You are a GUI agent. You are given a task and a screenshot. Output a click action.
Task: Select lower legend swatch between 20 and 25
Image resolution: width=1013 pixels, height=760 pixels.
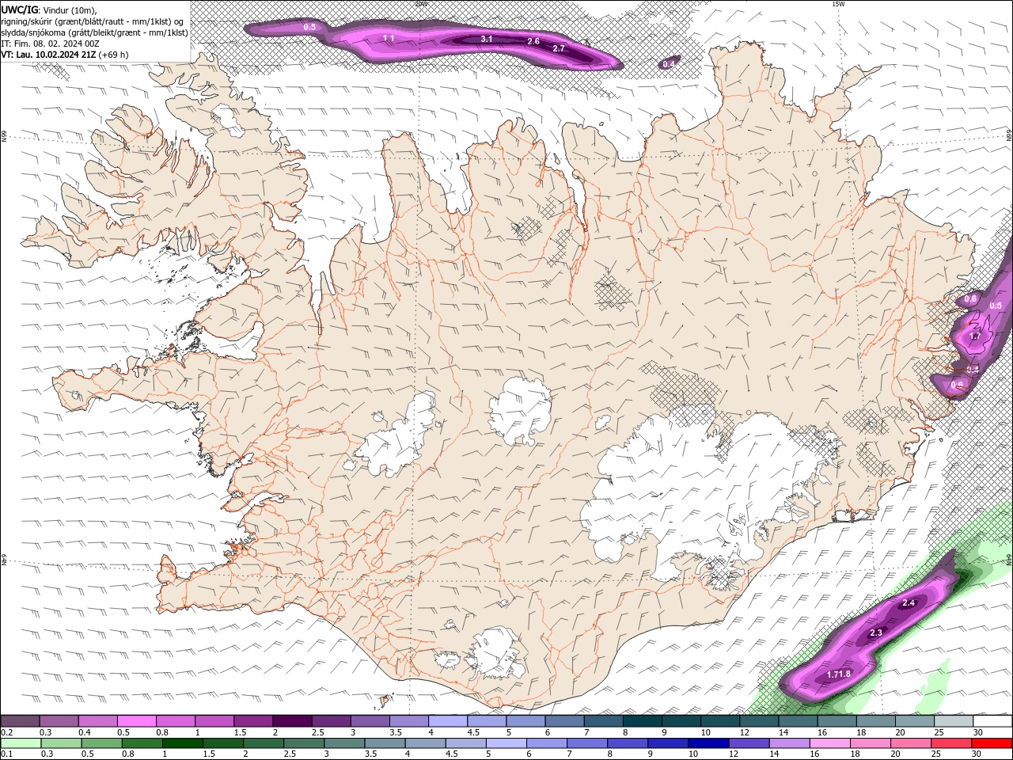click(x=911, y=743)
